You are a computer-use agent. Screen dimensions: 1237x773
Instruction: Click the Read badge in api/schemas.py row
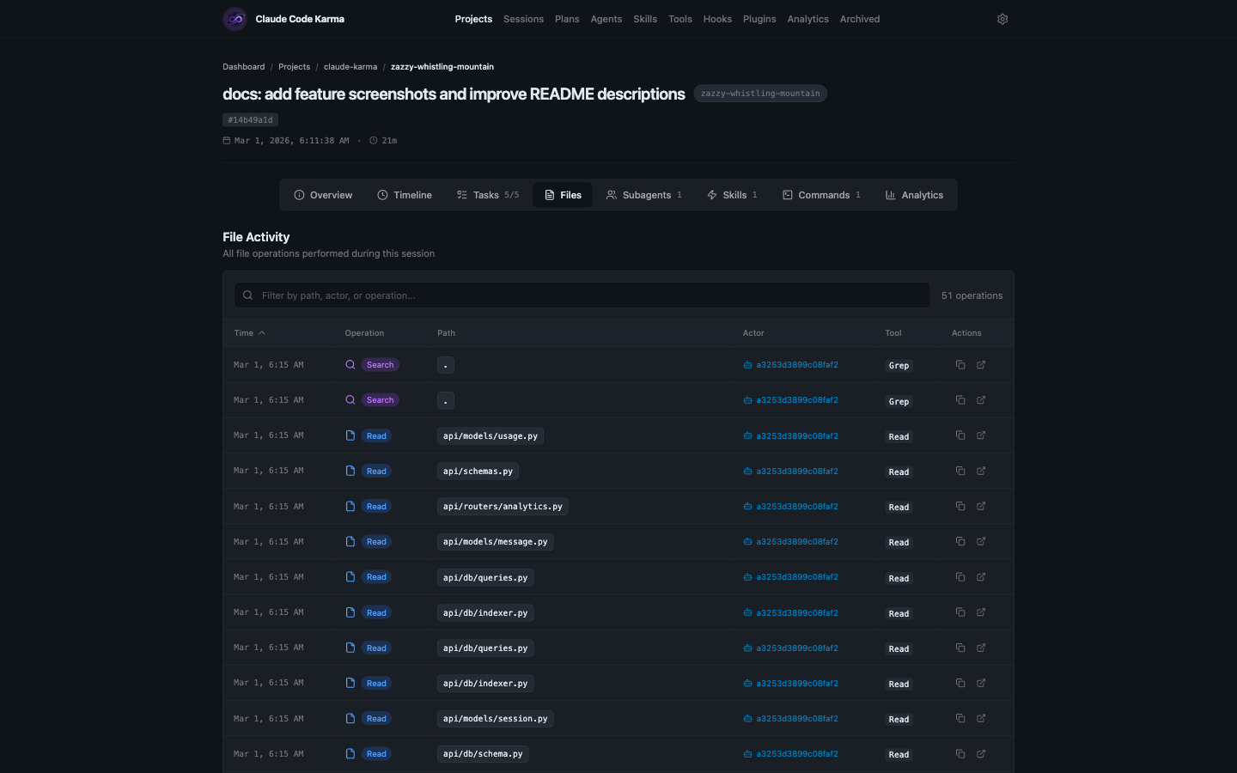376,471
